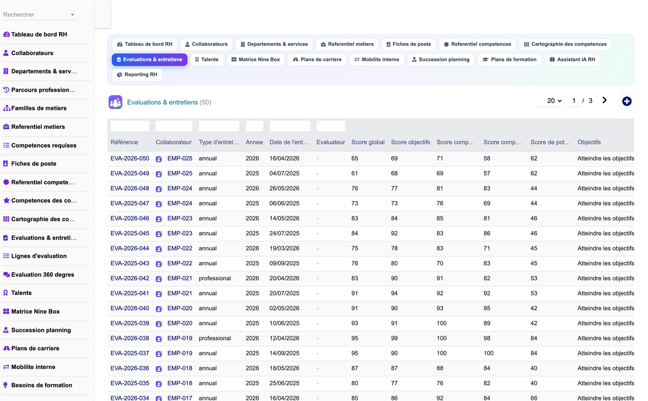The width and height of the screenshot is (648, 401).
Task: Click Mobilite interne arrows icon in sidebar
Action: [x=6, y=367]
